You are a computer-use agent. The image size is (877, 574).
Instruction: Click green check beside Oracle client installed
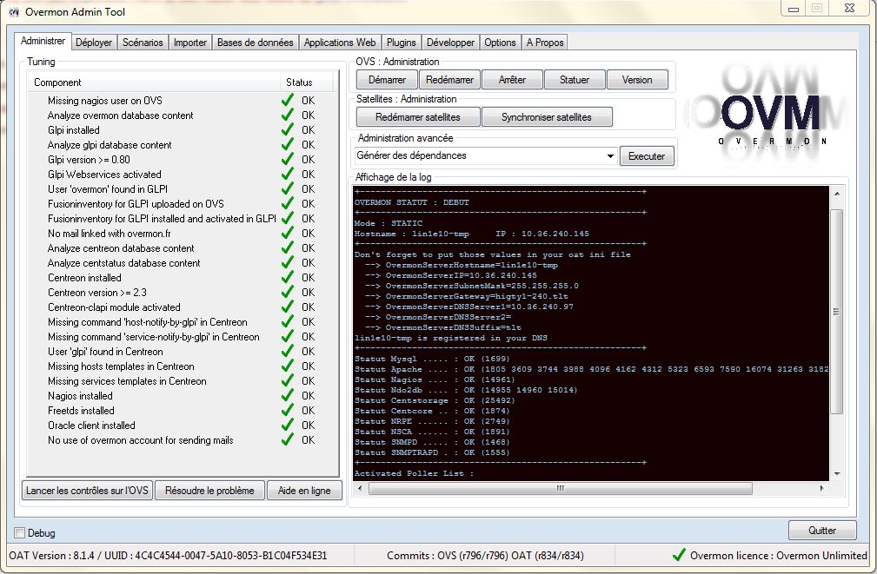pos(288,426)
